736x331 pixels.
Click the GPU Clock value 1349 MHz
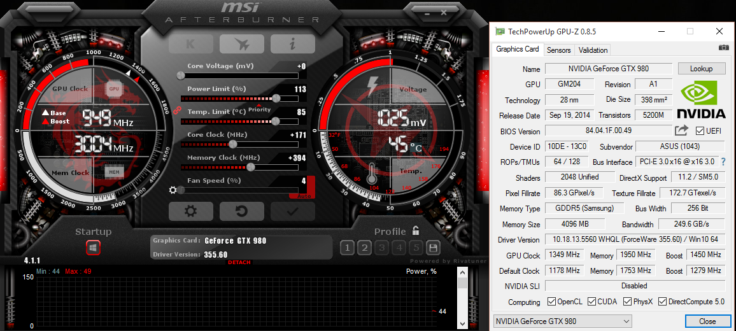point(564,255)
